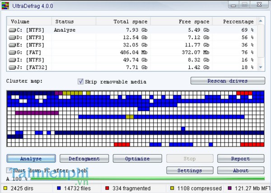Click total space value 12.54 Gb
Screen dimensions: 271x193
click(x=135, y=38)
